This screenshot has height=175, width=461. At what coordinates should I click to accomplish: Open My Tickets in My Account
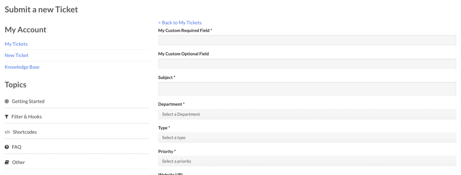tap(16, 44)
